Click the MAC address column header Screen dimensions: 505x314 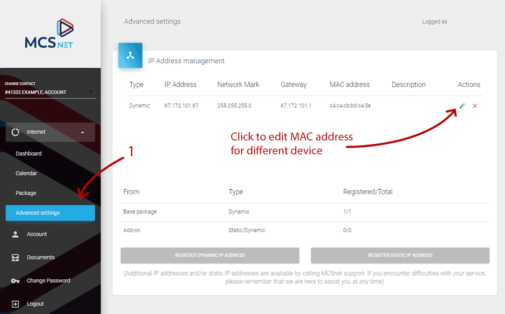pos(350,85)
